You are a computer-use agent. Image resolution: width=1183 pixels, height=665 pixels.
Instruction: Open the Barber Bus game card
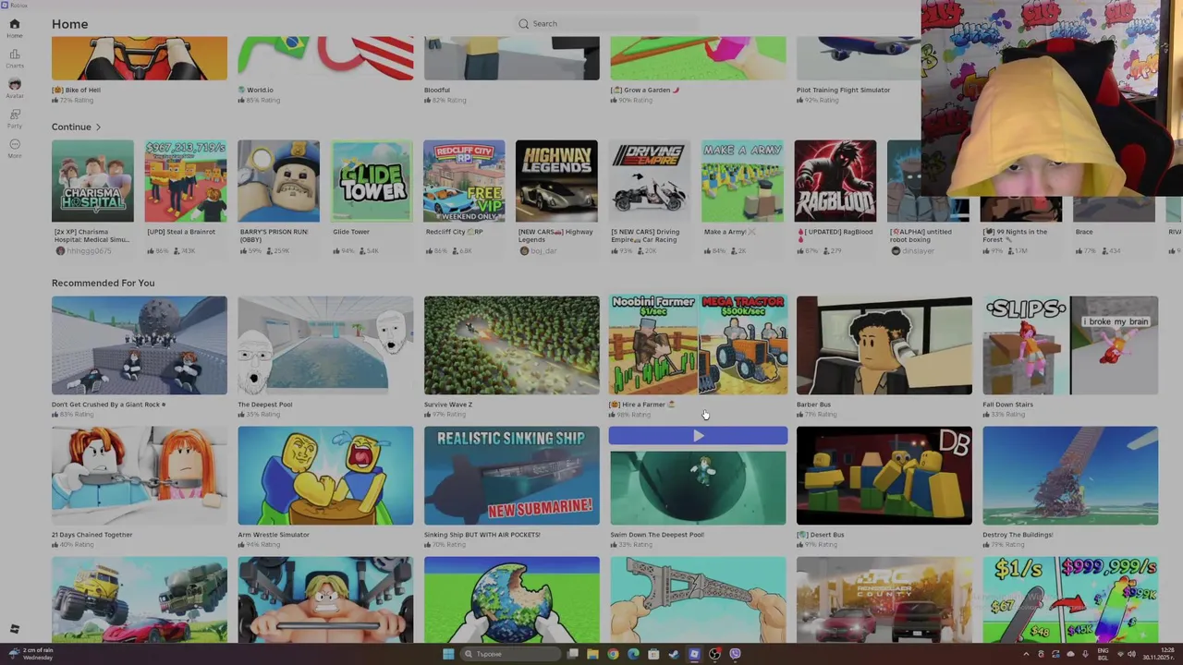[x=884, y=345]
